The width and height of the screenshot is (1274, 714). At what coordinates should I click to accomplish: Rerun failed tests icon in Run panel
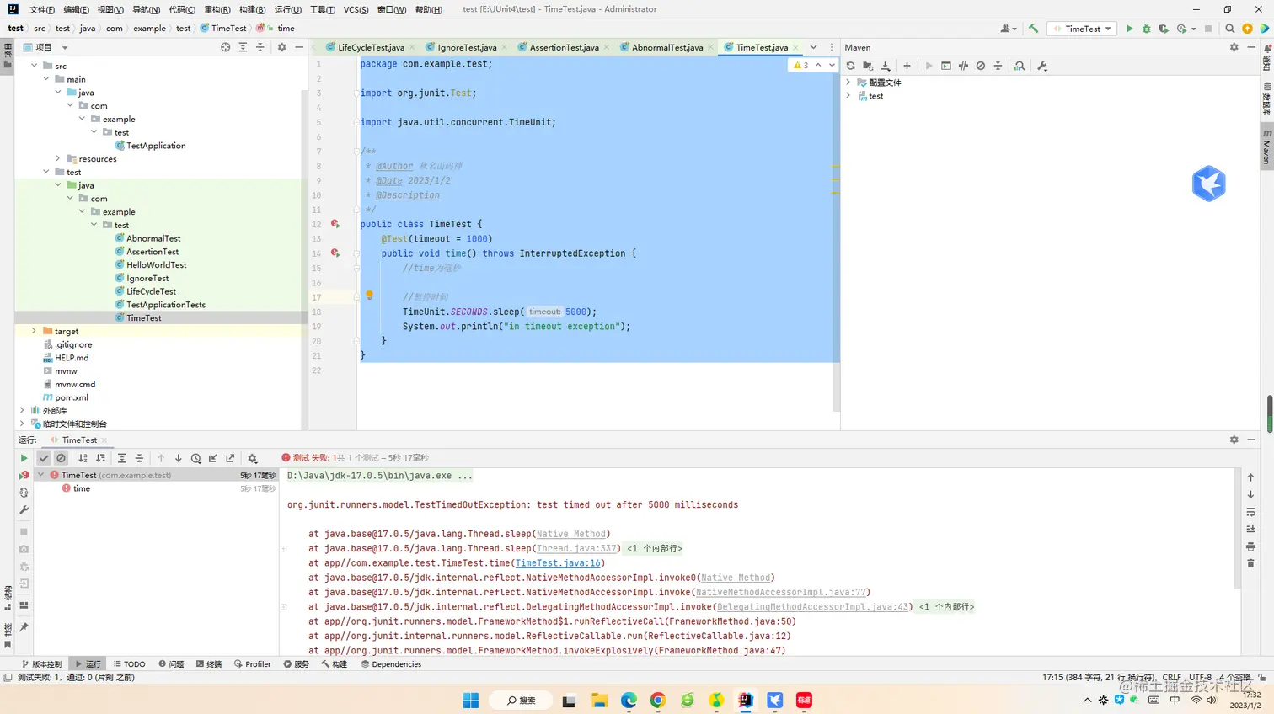pyautogui.click(x=24, y=475)
